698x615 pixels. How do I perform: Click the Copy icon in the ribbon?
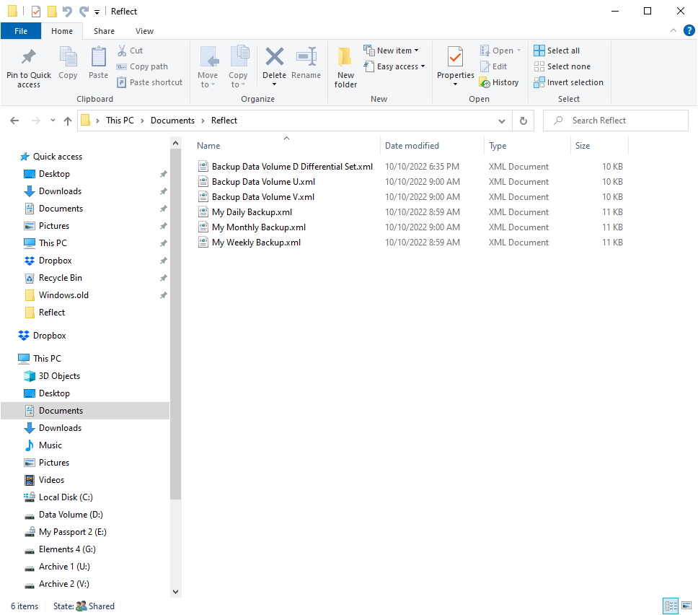point(68,65)
